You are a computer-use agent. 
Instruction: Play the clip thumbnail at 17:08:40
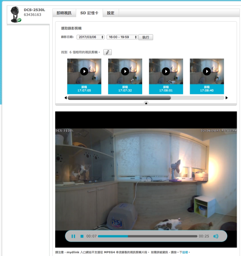coord(207,71)
